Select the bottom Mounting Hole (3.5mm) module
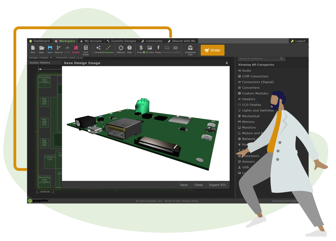Viewport: 336px width, 241px height. click(44, 181)
